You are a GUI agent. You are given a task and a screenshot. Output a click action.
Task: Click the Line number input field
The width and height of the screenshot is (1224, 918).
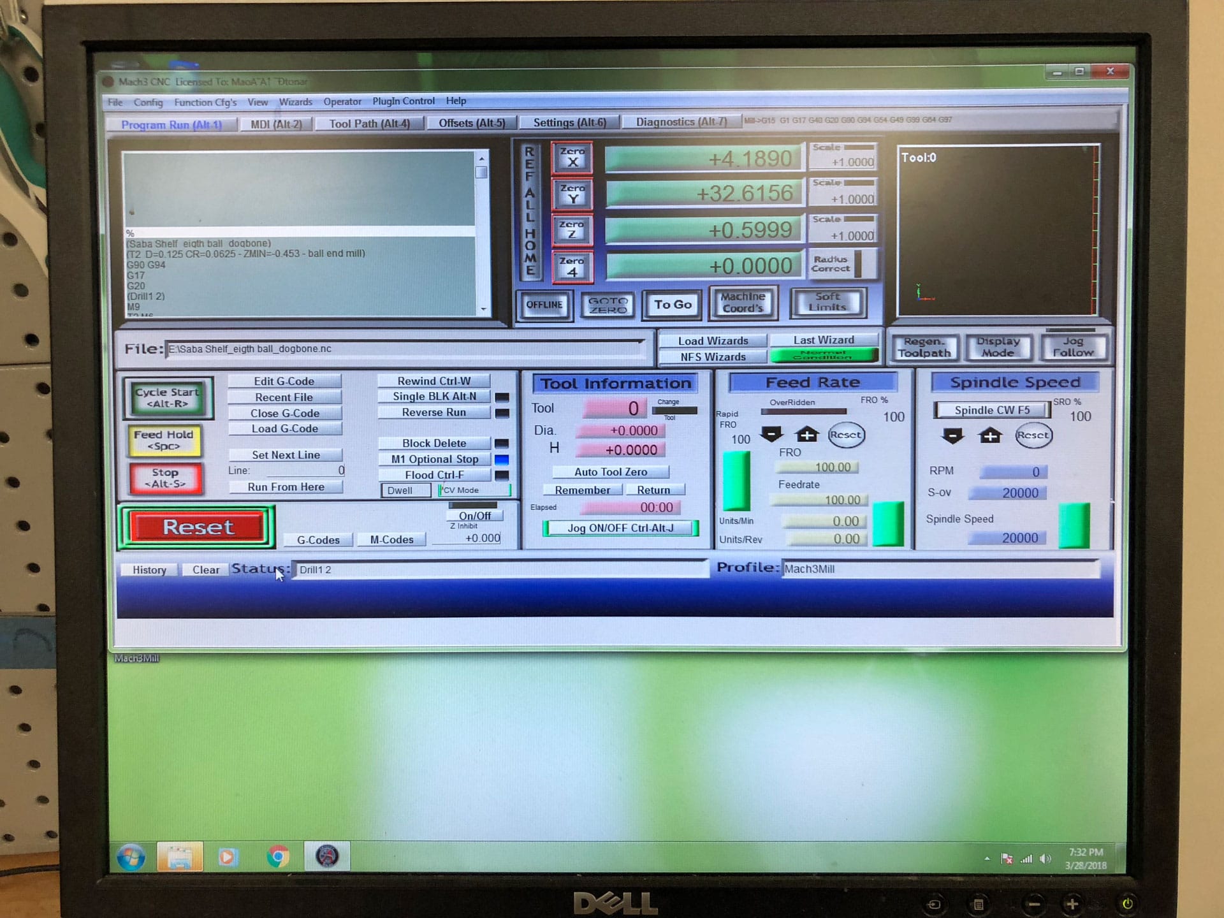pos(306,470)
